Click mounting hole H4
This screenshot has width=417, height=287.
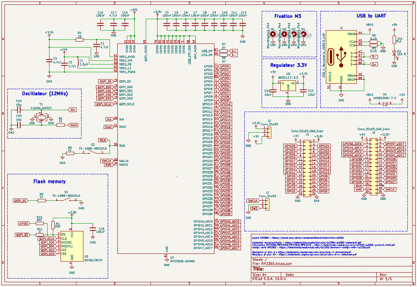point(303,34)
